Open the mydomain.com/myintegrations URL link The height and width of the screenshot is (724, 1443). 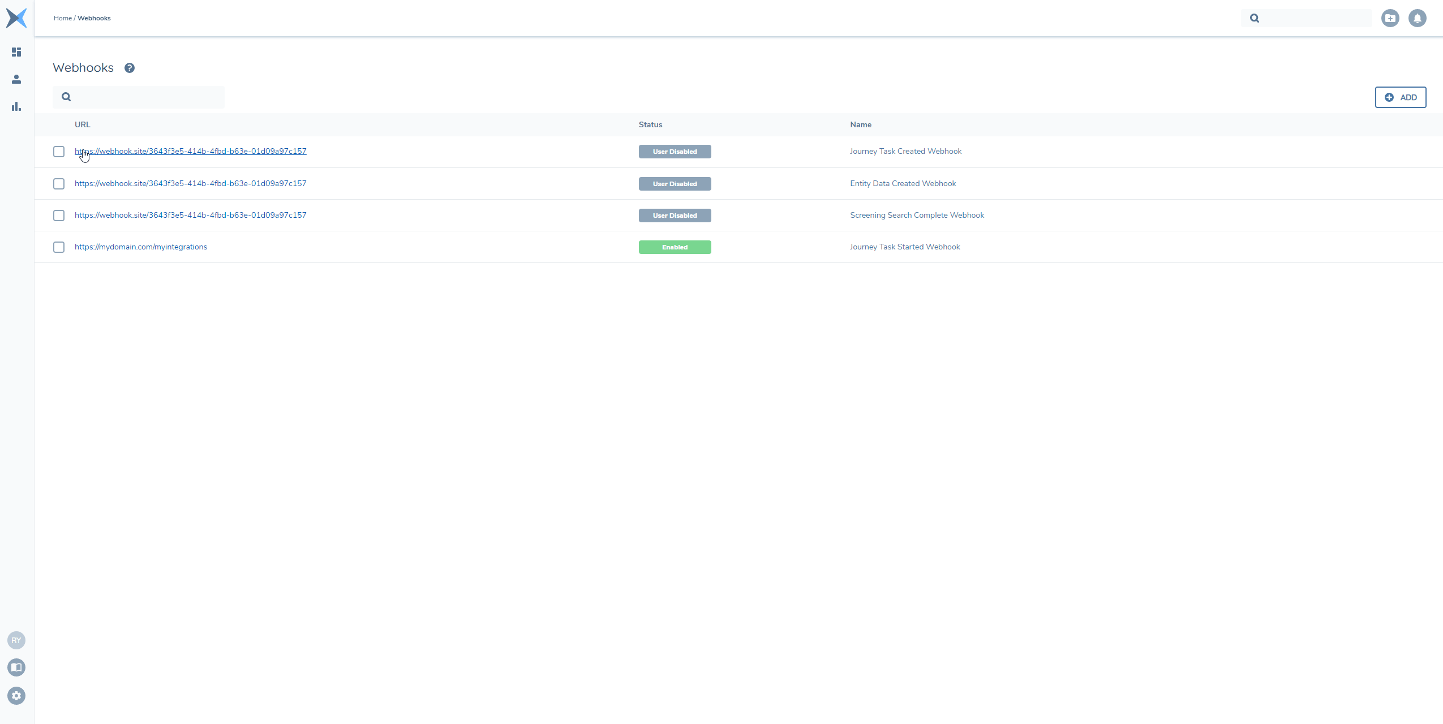[x=141, y=247]
